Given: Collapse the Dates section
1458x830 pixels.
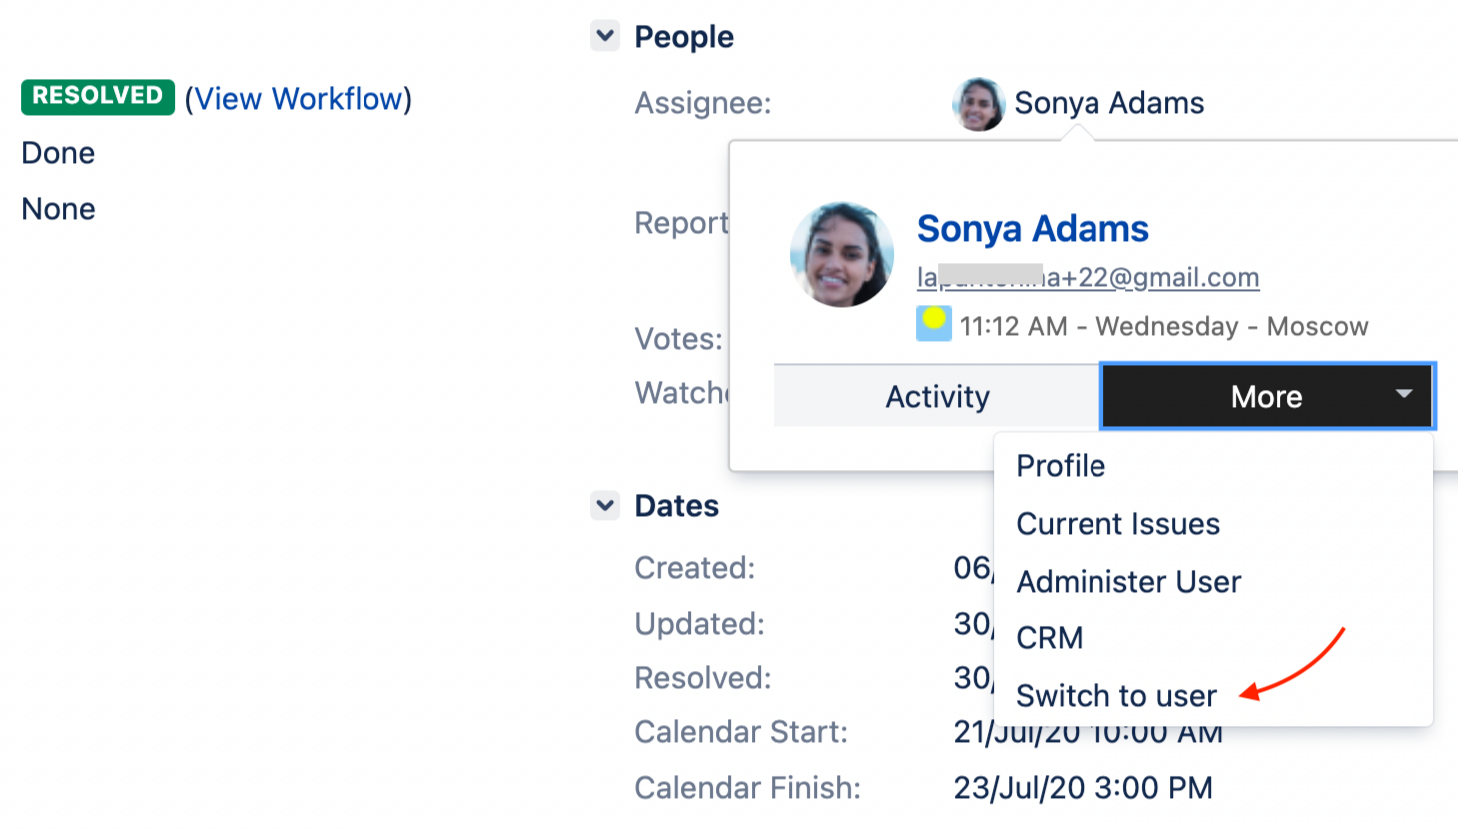Looking at the screenshot, I should (x=604, y=505).
